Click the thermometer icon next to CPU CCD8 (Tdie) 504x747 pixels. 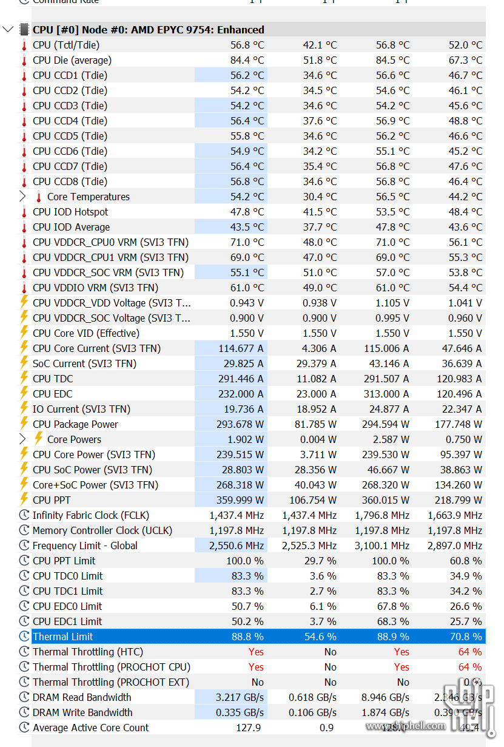point(24,181)
